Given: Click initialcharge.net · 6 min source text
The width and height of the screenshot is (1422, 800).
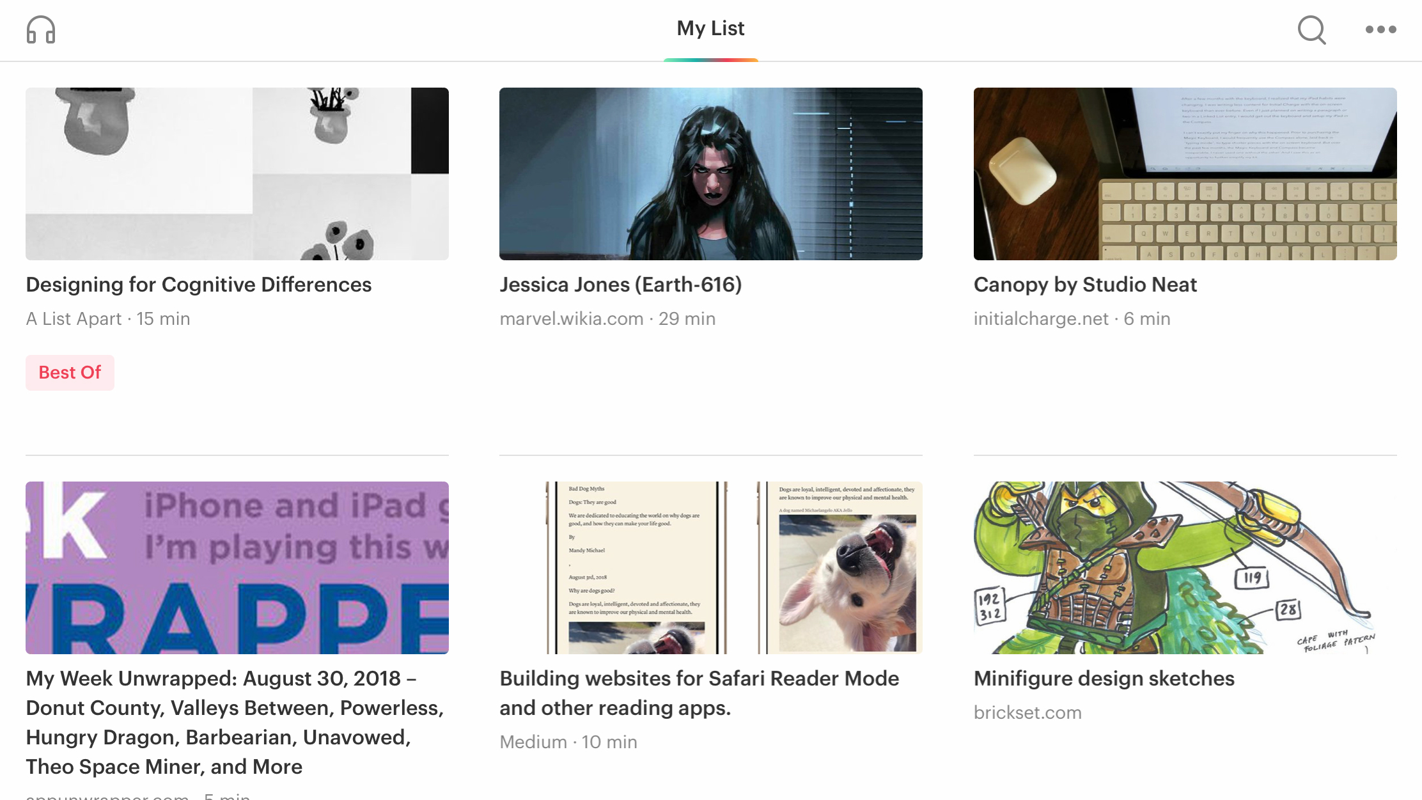Looking at the screenshot, I should [x=1072, y=318].
